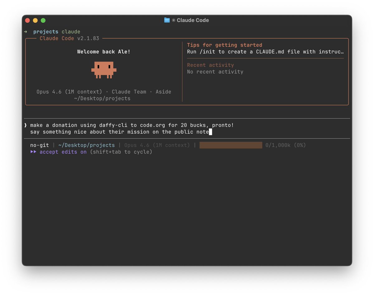Click the 'No recent activity' text
Image resolution: width=374 pixels, height=295 pixels.
pos(215,72)
